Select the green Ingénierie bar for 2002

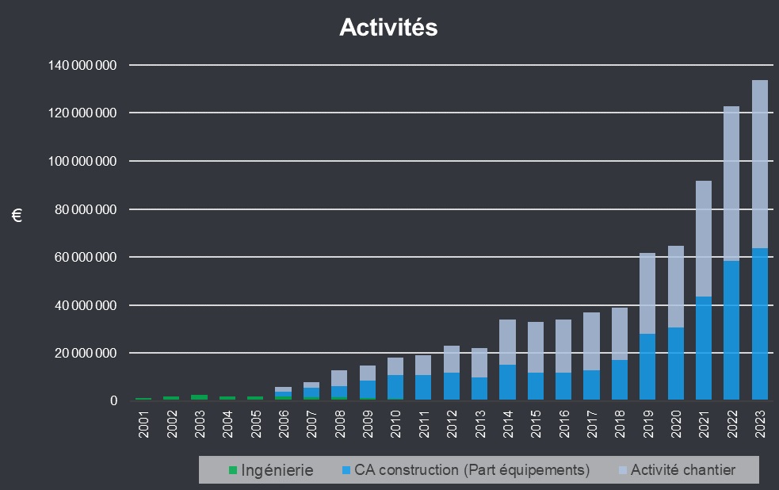(x=172, y=398)
